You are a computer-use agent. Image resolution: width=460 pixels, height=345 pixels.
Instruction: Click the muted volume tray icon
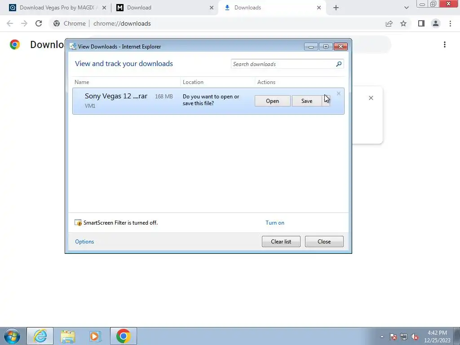(415, 336)
